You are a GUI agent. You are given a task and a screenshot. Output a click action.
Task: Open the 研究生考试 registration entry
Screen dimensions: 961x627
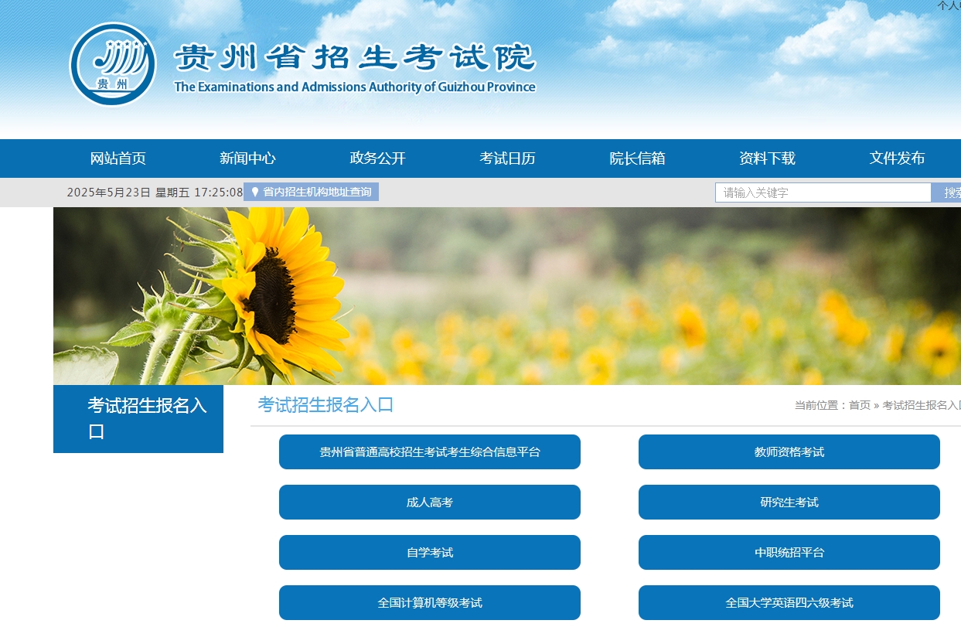789,502
